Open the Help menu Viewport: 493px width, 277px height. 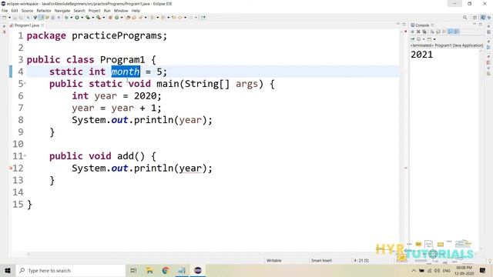(x=136, y=11)
